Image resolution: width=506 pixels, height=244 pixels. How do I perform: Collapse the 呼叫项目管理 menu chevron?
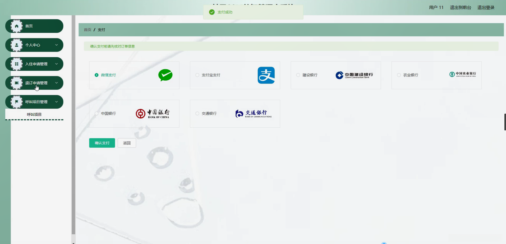pyautogui.click(x=56, y=102)
